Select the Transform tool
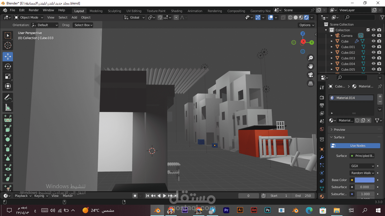The image size is (385, 216). (x=8, y=86)
